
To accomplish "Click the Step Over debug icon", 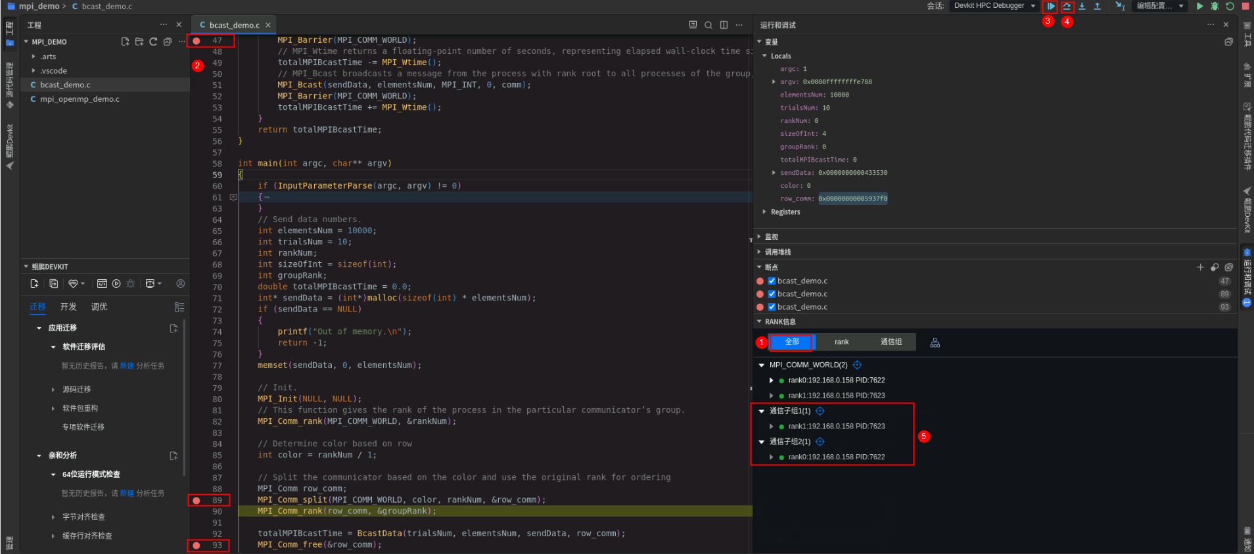I will (x=1067, y=6).
